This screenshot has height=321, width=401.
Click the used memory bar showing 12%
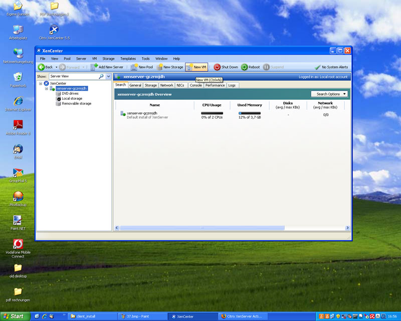[x=250, y=113]
